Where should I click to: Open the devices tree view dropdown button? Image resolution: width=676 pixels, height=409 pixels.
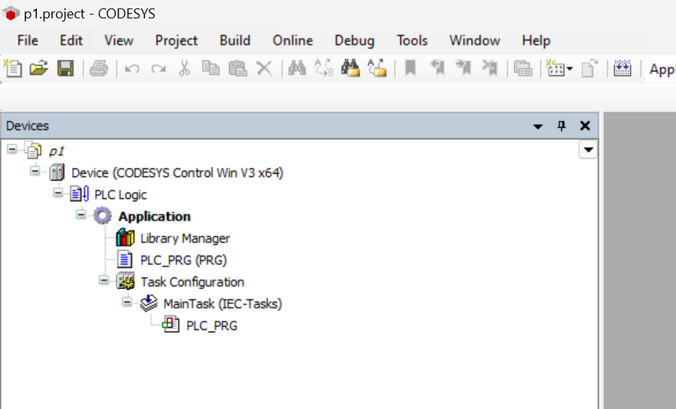588,150
